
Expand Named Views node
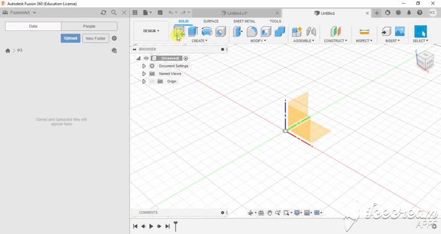[144, 74]
